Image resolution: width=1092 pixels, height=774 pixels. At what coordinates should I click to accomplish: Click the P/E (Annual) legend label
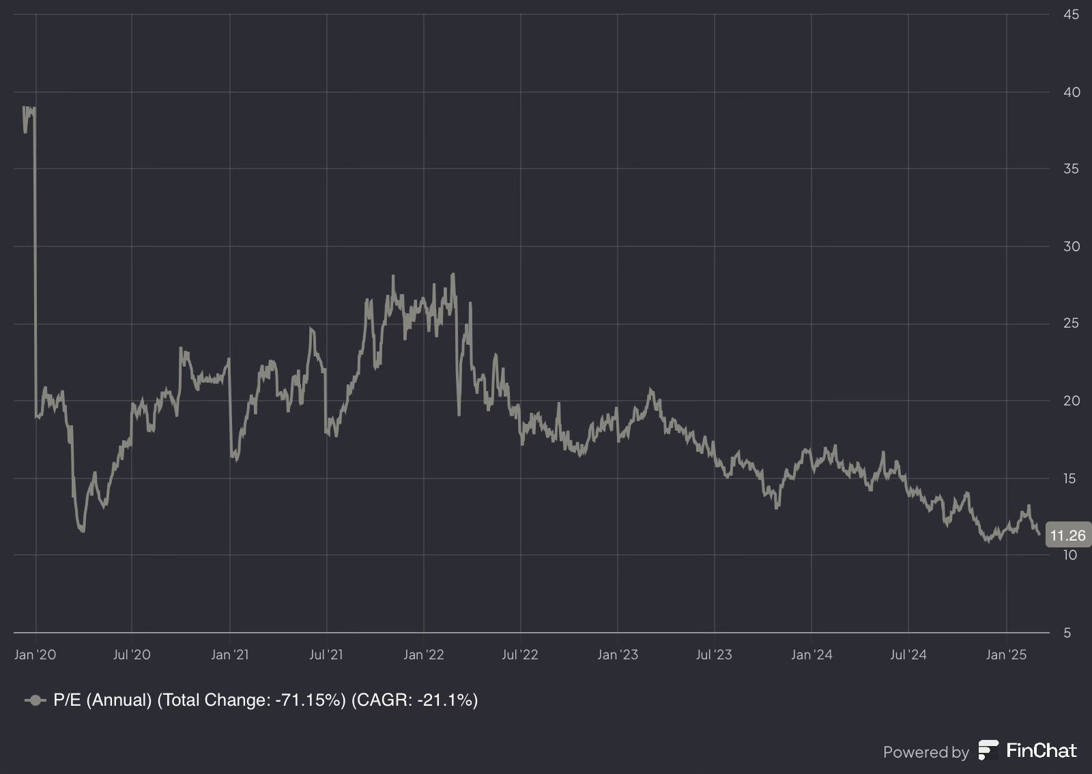[265, 700]
